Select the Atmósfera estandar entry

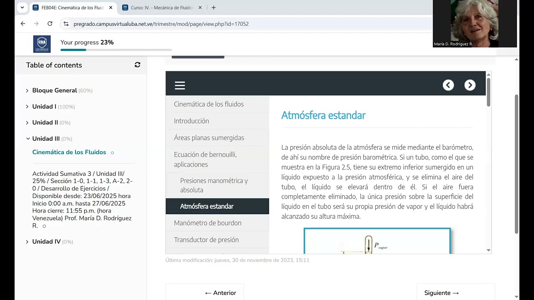pos(217,206)
